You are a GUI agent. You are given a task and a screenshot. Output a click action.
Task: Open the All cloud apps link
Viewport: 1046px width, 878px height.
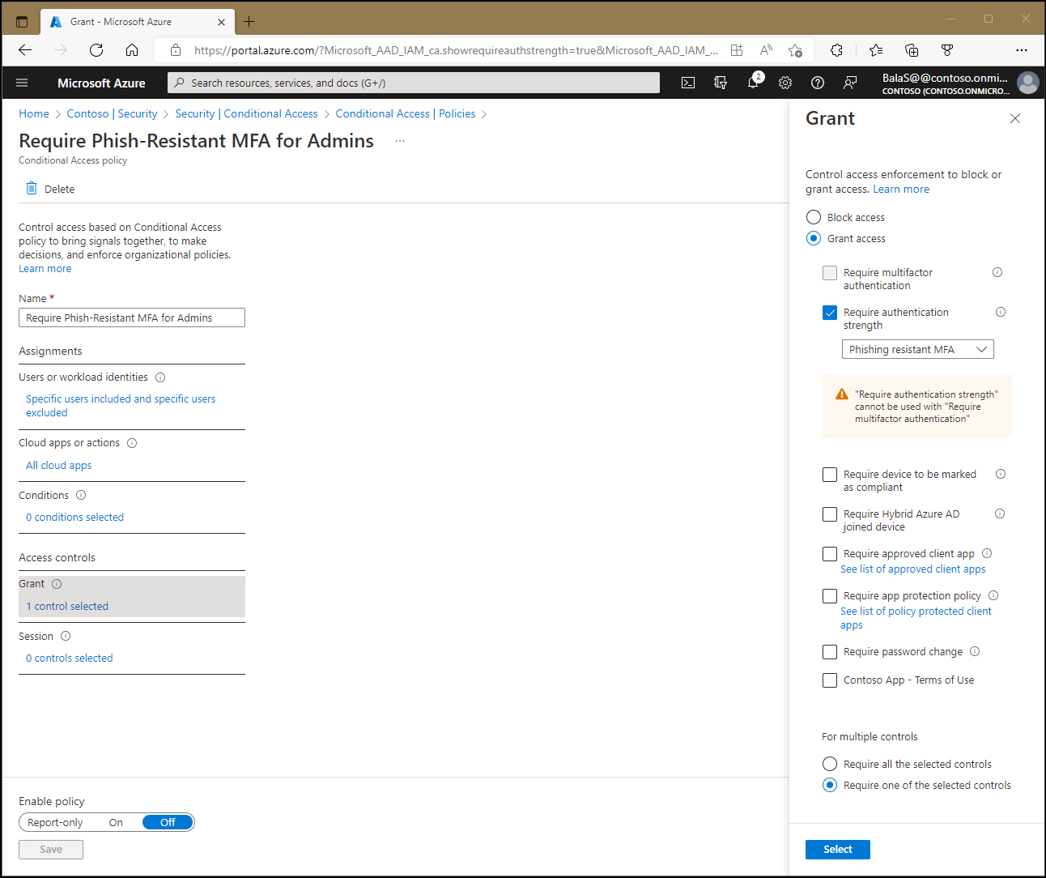coord(57,465)
